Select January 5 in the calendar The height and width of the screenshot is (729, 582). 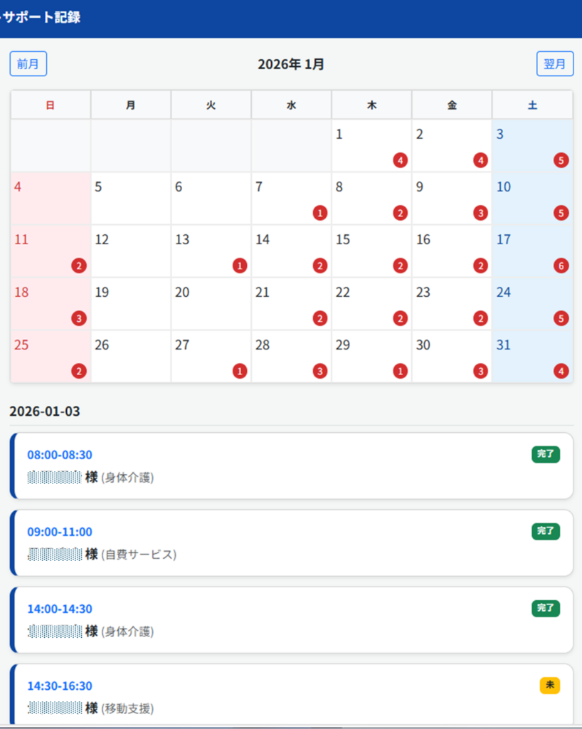point(130,198)
